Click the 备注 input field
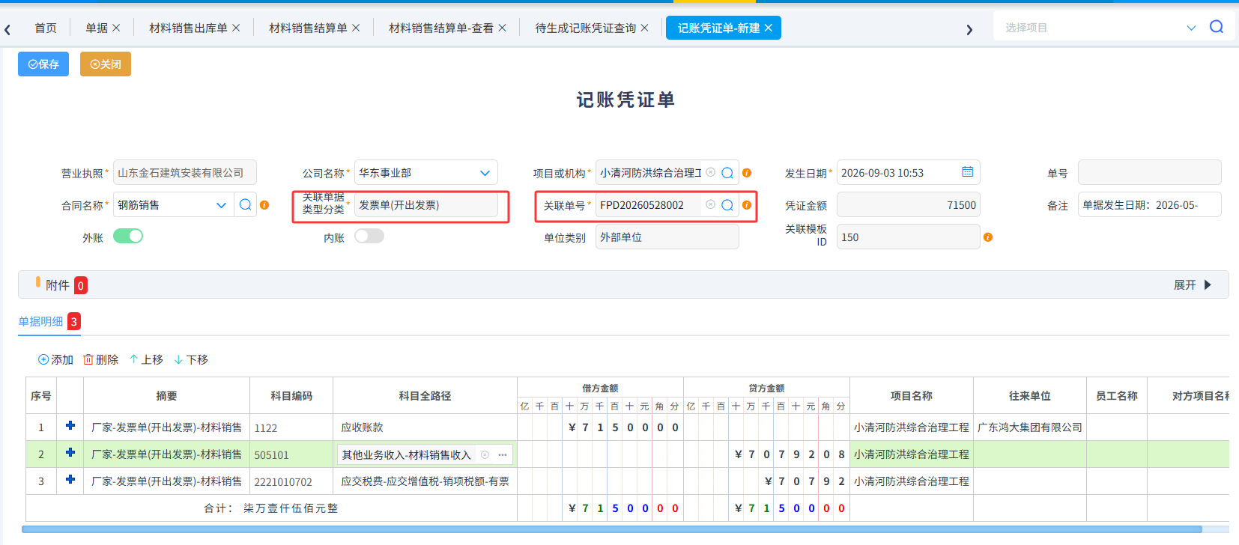The height and width of the screenshot is (545, 1239). click(x=1149, y=205)
